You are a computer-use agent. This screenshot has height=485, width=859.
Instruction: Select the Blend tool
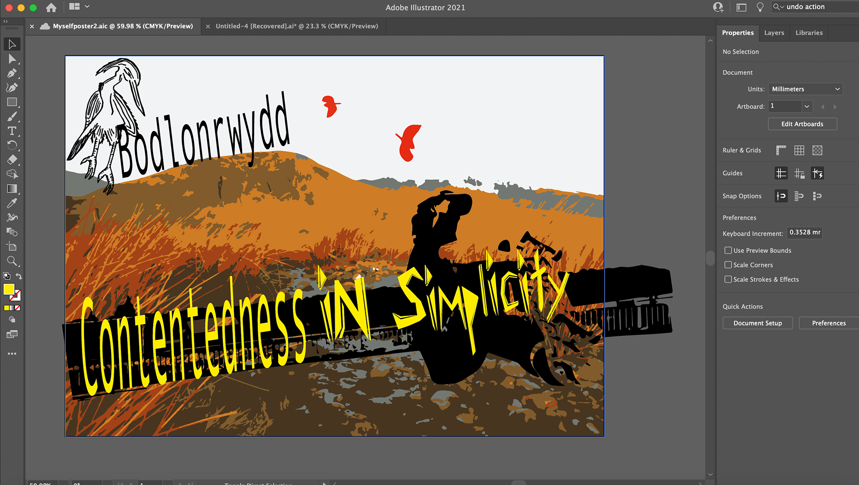click(x=12, y=232)
